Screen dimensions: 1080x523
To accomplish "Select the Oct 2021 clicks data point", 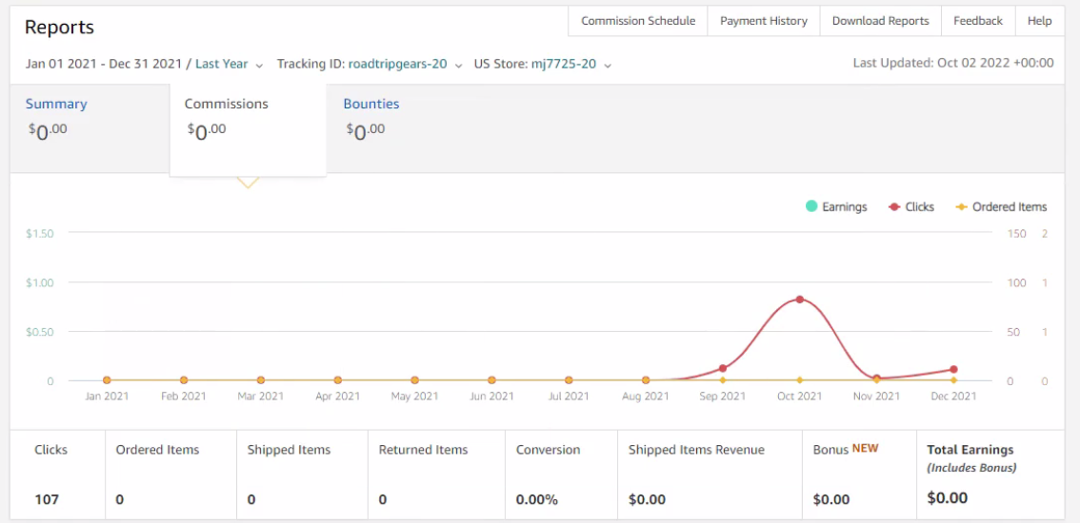I will click(800, 300).
